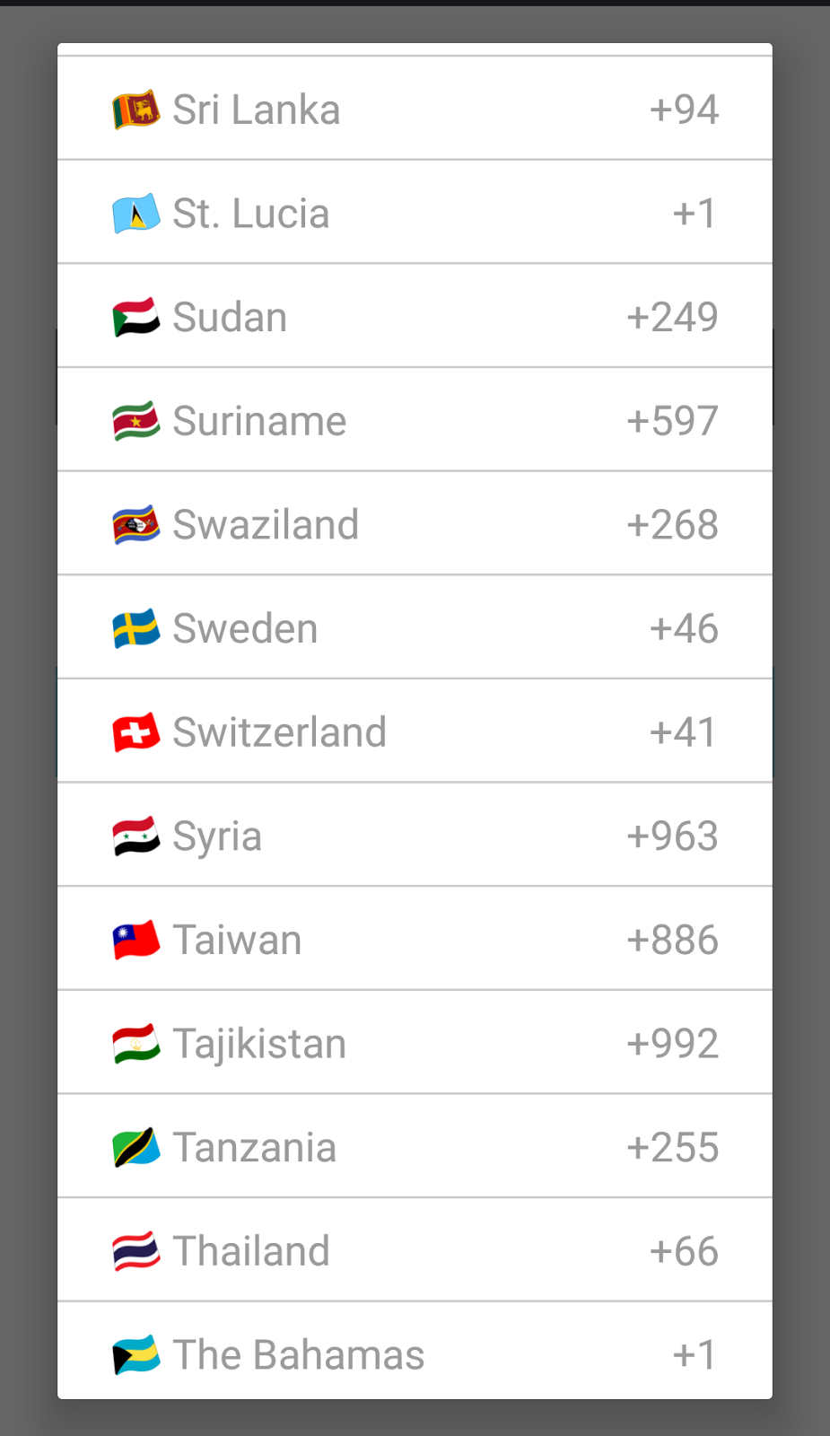Tap the St. Lucia flag icon
Viewport: 830px width, 1436px height.
pyautogui.click(x=136, y=214)
